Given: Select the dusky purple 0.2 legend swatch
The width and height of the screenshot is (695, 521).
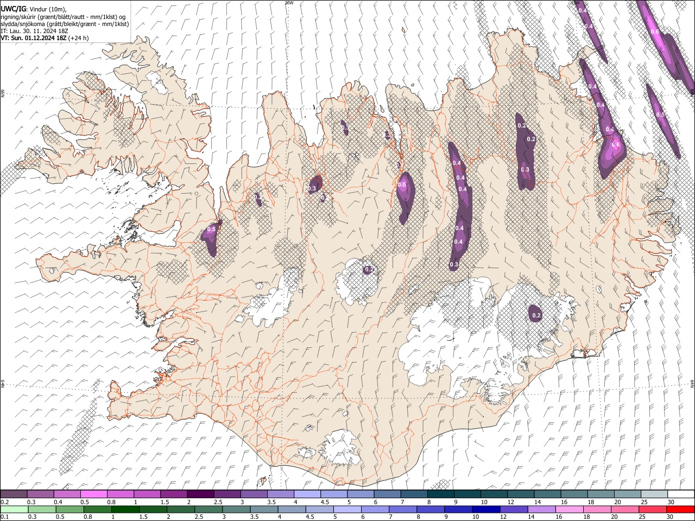Looking at the screenshot, I should [x=14, y=494].
